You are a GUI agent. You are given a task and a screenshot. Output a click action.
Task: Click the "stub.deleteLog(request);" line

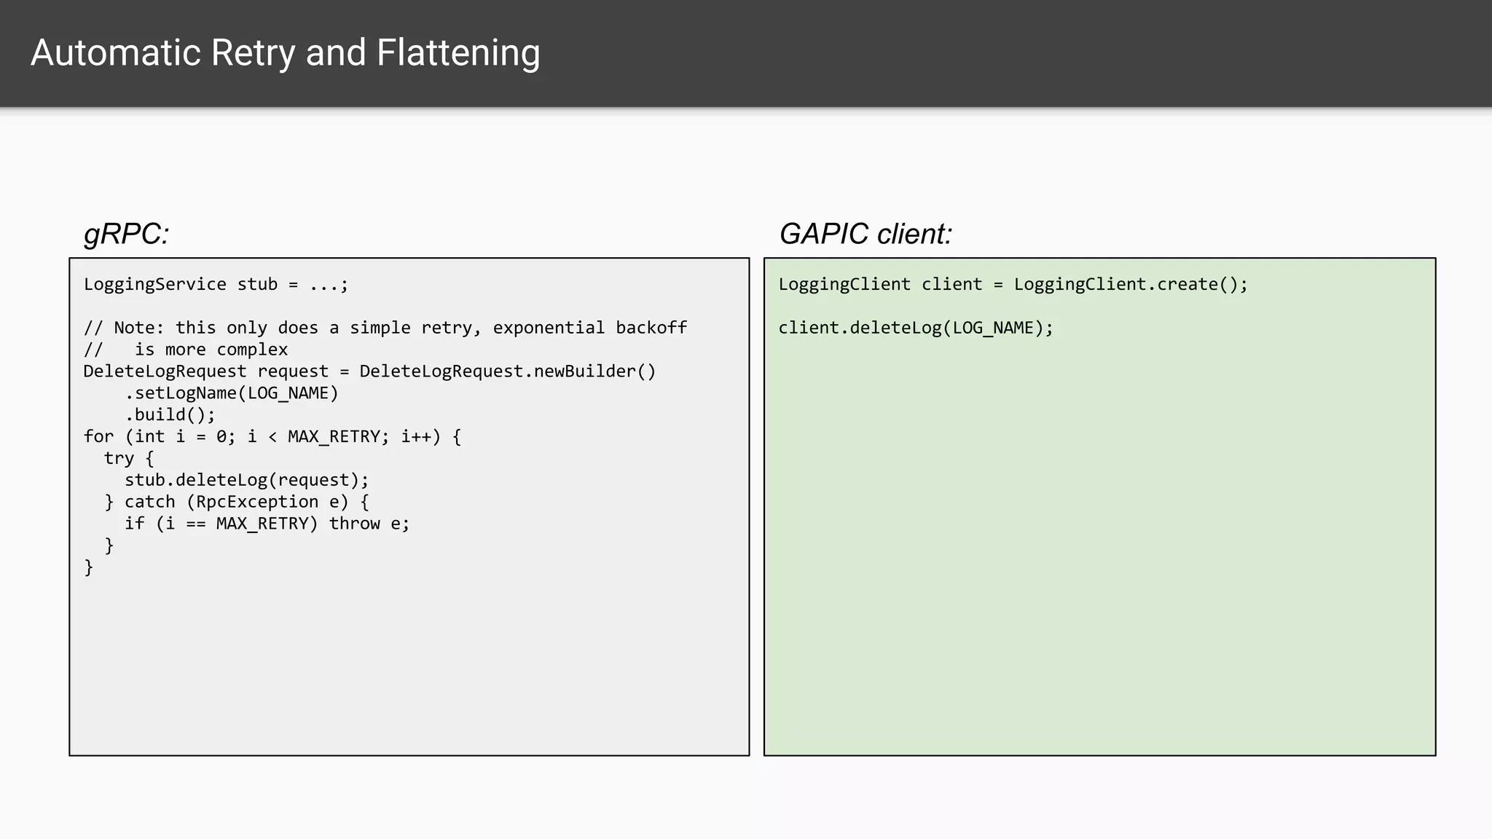point(247,480)
